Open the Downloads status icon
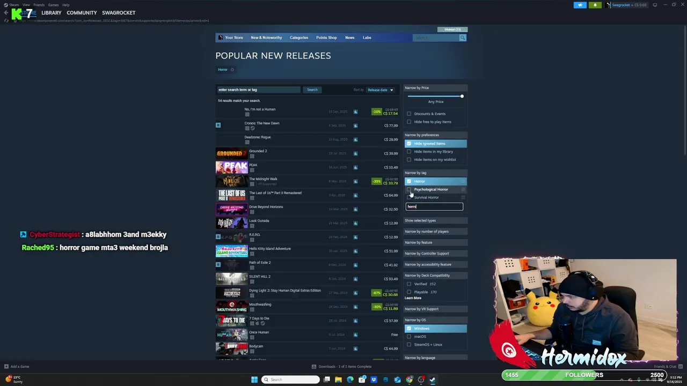The width and height of the screenshot is (687, 386). click(x=314, y=367)
